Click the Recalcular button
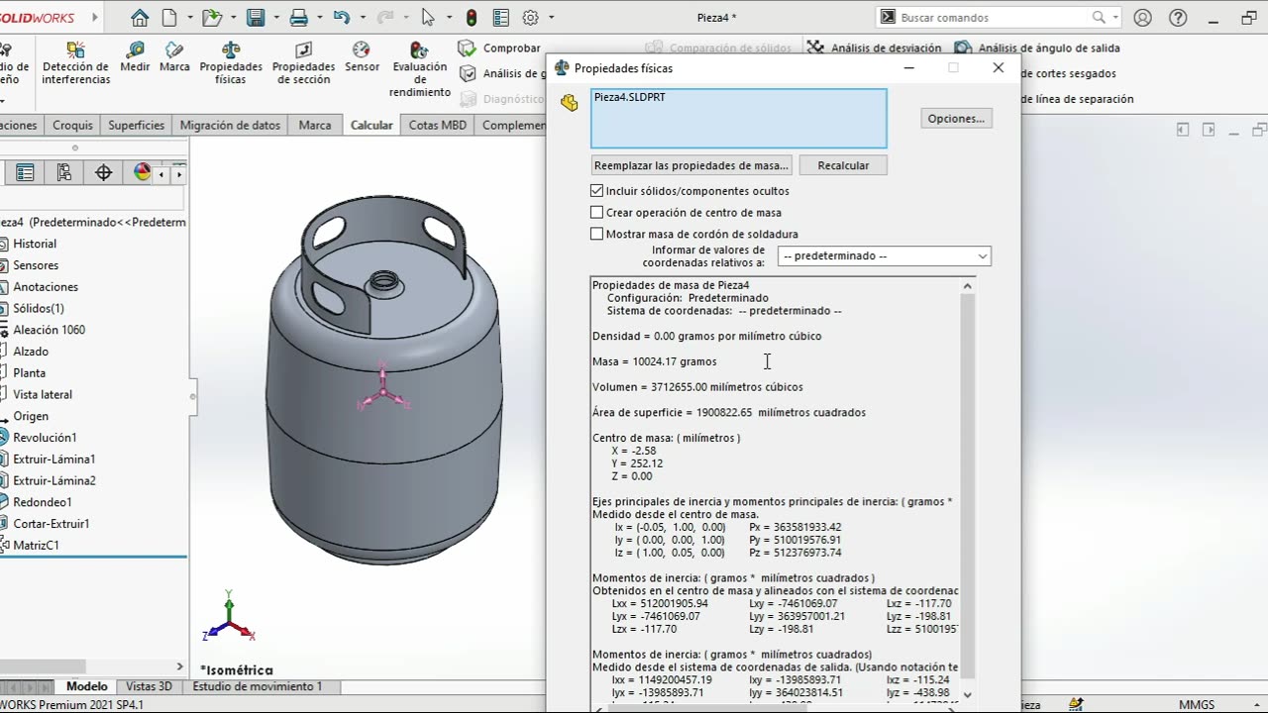The image size is (1268, 713). (843, 165)
